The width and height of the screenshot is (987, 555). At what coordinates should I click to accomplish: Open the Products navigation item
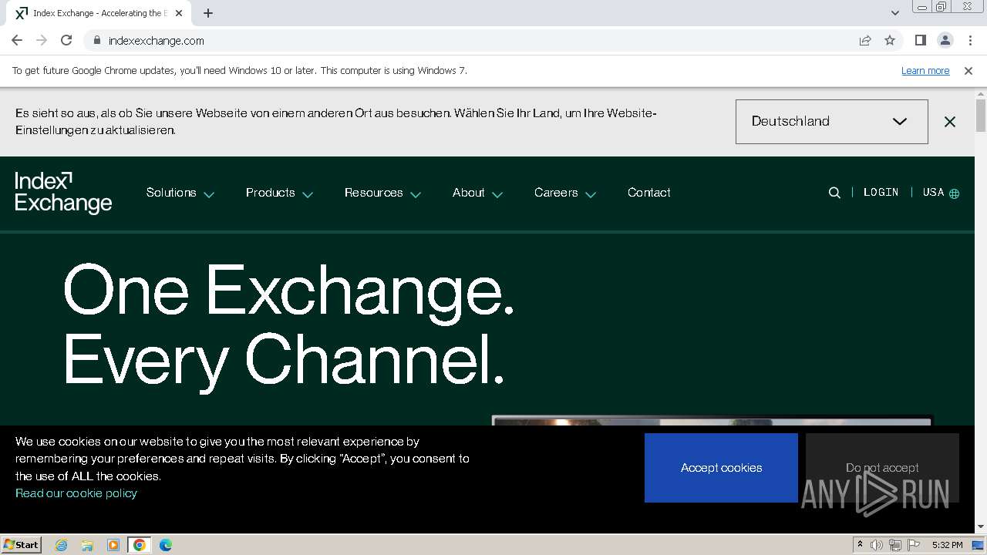pos(271,193)
